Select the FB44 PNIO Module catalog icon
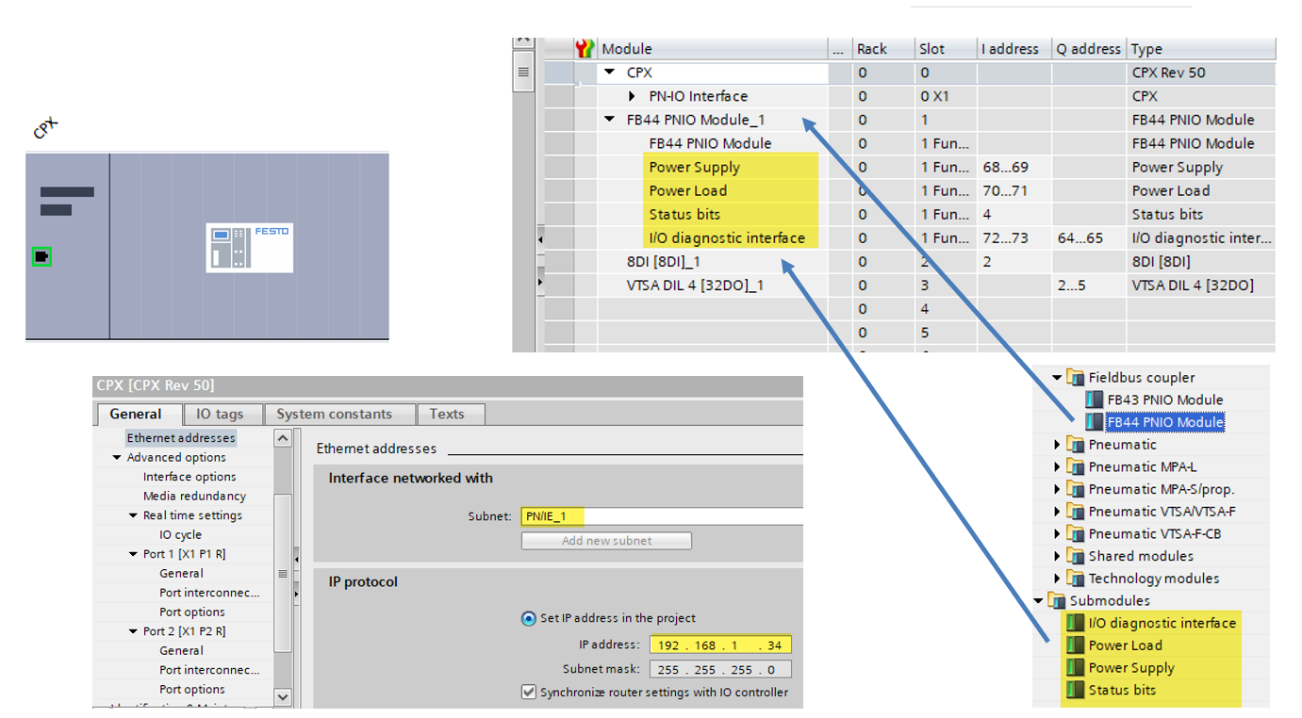 click(1094, 422)
